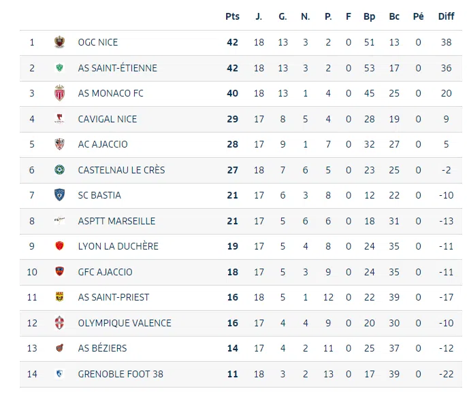Click the Cavigal Nice team logo
467x393 pixels.
pos(60,119)
